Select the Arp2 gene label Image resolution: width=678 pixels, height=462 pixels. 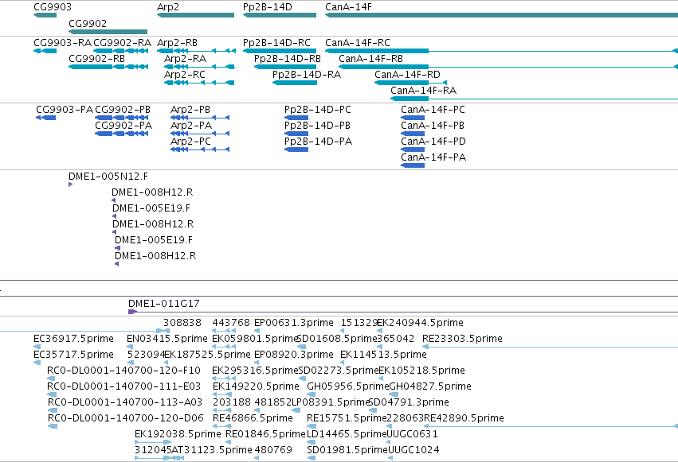click(168, 7)
